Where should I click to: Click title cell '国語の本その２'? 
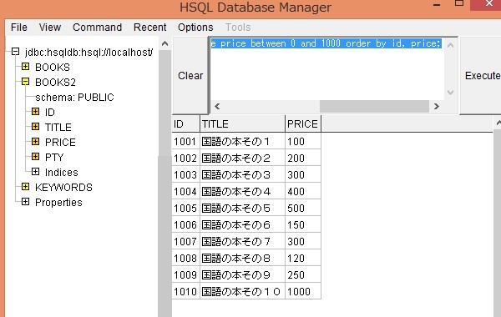pos(242,158)
